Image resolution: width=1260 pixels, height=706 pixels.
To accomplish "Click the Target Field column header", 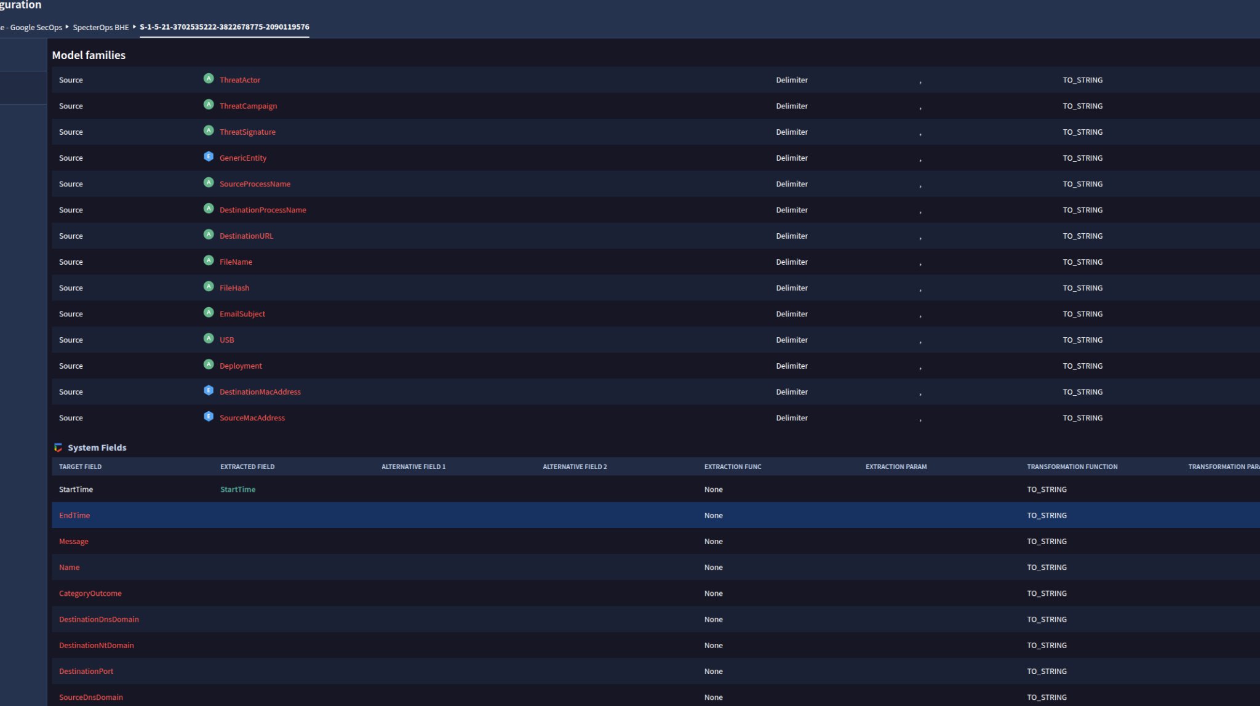I will (81, 467).
